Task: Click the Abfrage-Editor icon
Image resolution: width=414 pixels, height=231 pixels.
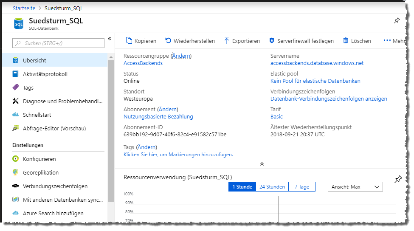Action: (16, 128)
